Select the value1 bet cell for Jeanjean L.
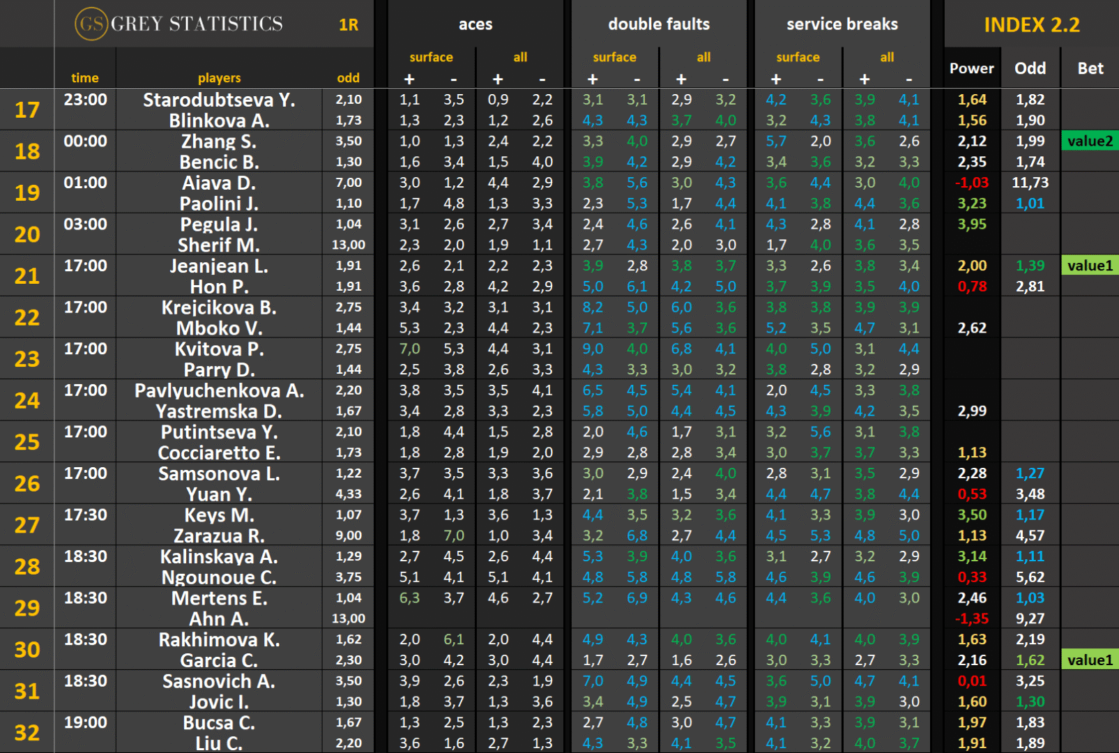The width and height of the screenshot is (1119, 753). point(1090,266)
